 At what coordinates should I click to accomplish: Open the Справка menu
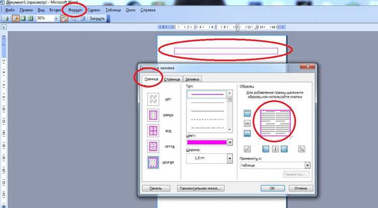click(148, 10)
